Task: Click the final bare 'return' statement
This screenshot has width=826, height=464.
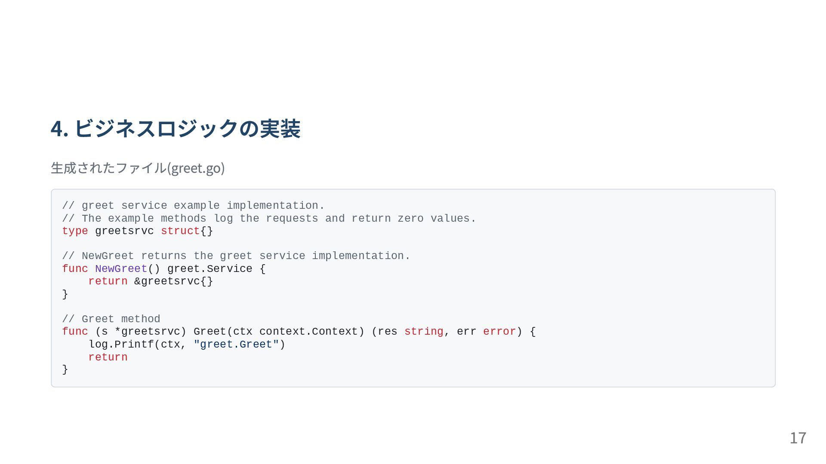Action: click(108, 357)
